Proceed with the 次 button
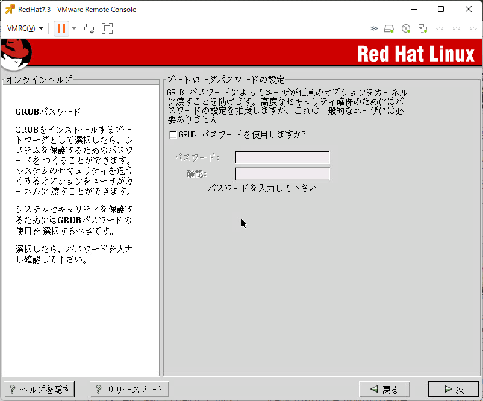 [453, 390]
